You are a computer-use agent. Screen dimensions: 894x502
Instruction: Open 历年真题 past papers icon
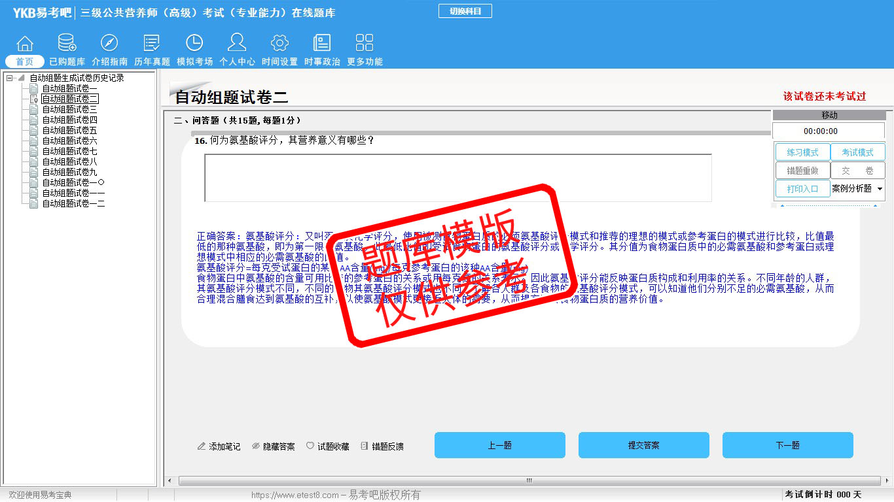click(152, 44)
